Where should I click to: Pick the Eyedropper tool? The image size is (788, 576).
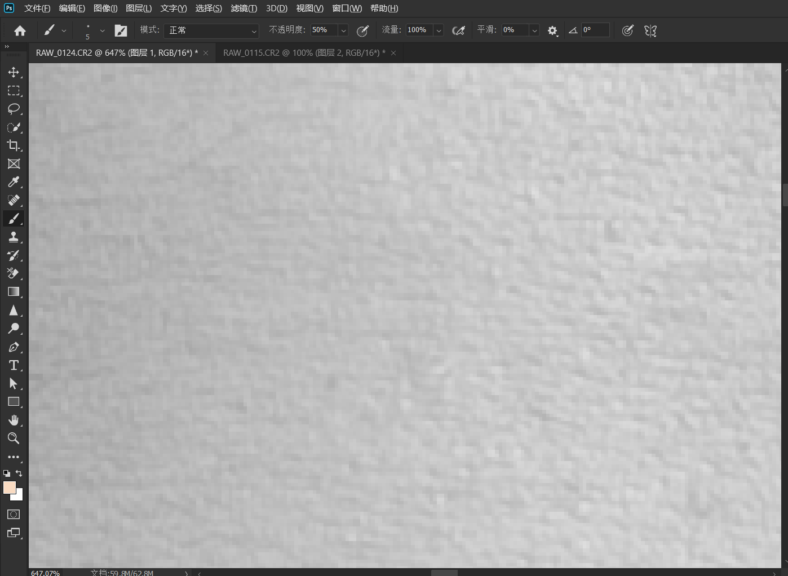click(14, 182)
